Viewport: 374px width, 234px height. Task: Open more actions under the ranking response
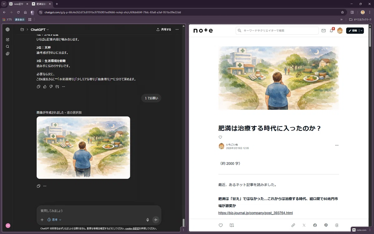click(x=63, y=86)
